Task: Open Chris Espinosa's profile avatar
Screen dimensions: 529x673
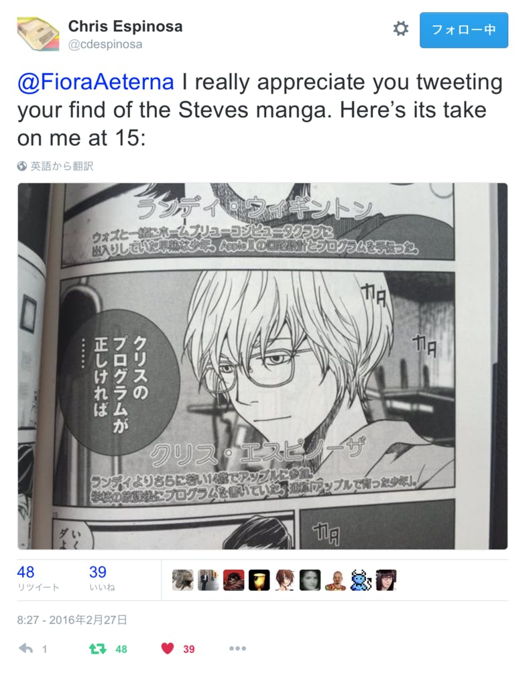Action: [38, 34]
